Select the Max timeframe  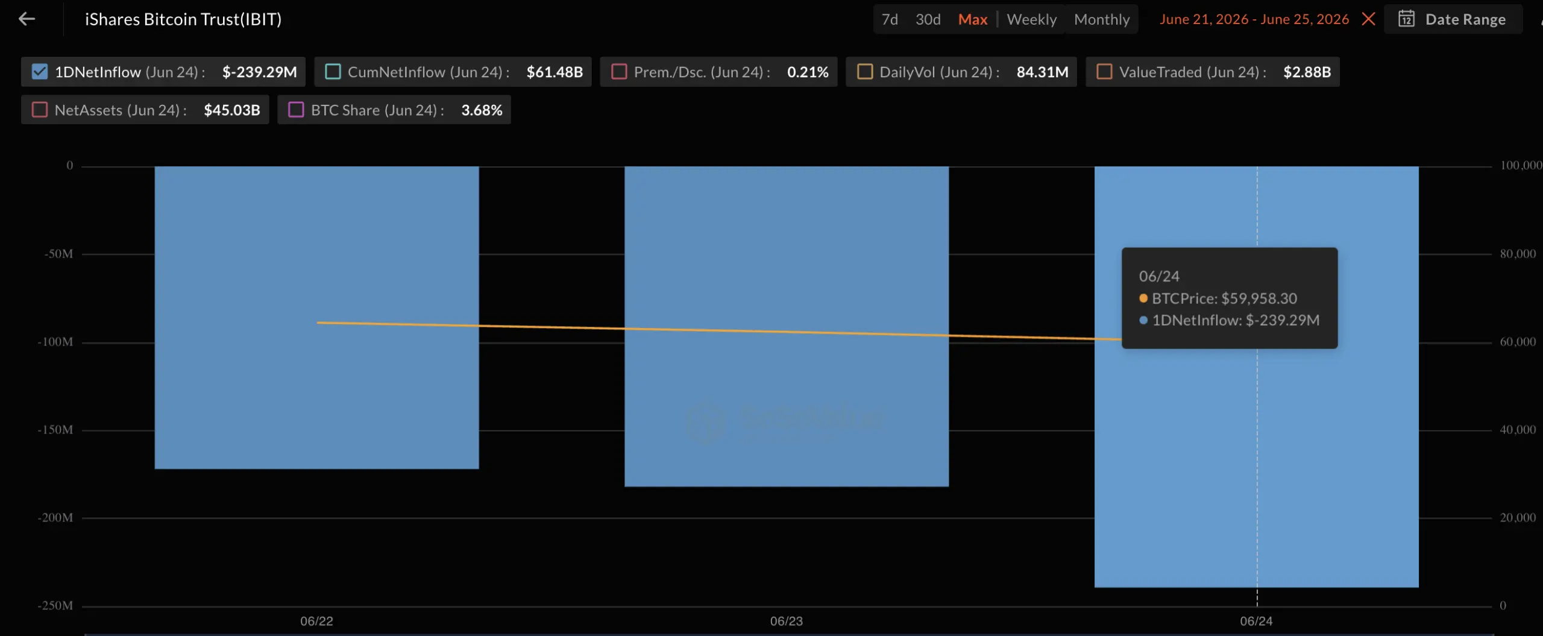click(972, 19)
